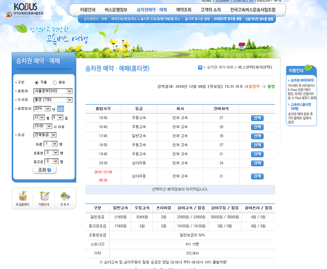Select the 직통 direct route radio button
327x269 pixels.
pyautogui.click(x=37, y=82)
